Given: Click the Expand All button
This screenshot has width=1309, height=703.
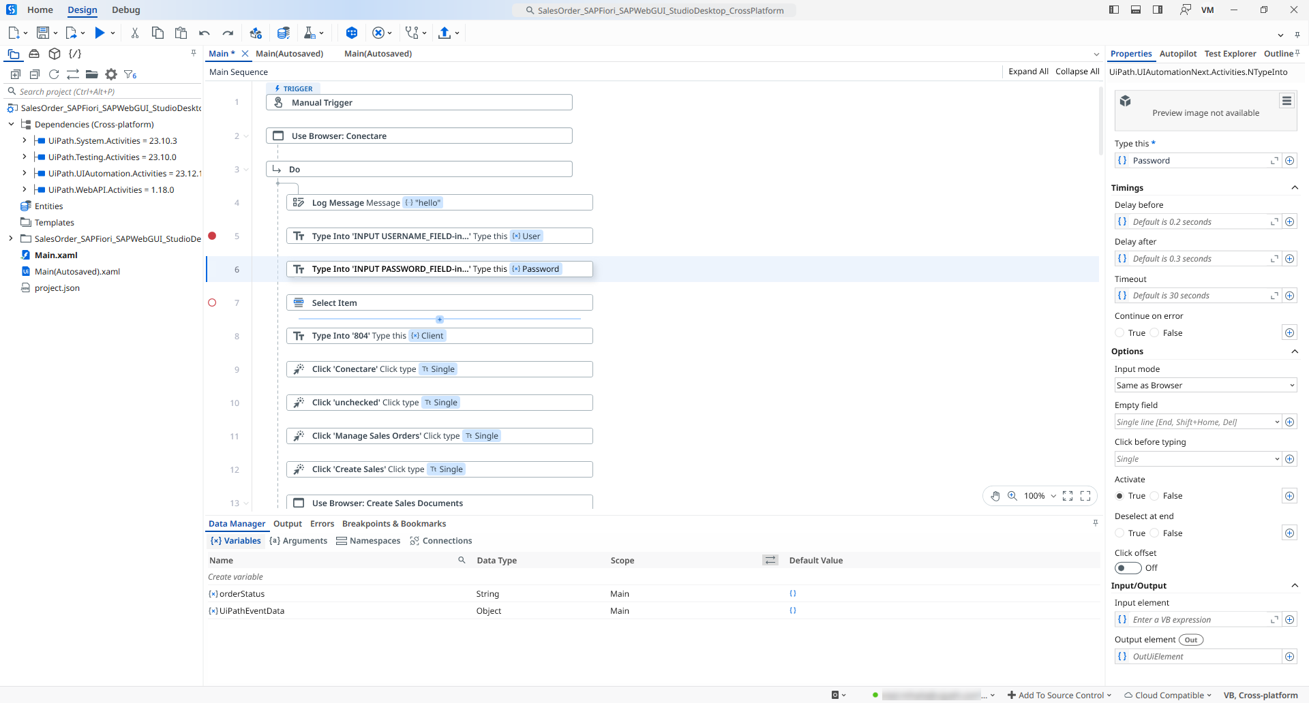Looking at the screenshot, I should pyautogui.click(x=1028, y=72).
